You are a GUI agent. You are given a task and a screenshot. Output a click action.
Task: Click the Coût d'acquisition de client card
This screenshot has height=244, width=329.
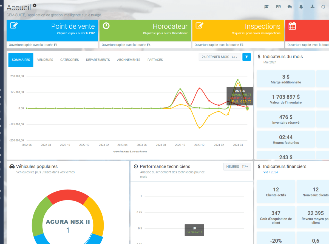(x=276, y=217)
